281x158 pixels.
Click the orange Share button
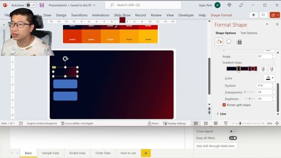click(x=273, y=15)
